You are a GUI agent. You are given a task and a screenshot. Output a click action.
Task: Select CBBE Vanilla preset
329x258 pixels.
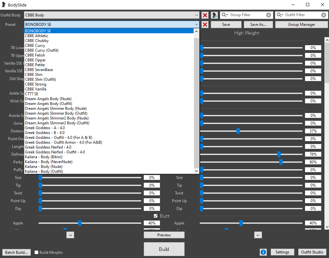(x=109, y=89)
